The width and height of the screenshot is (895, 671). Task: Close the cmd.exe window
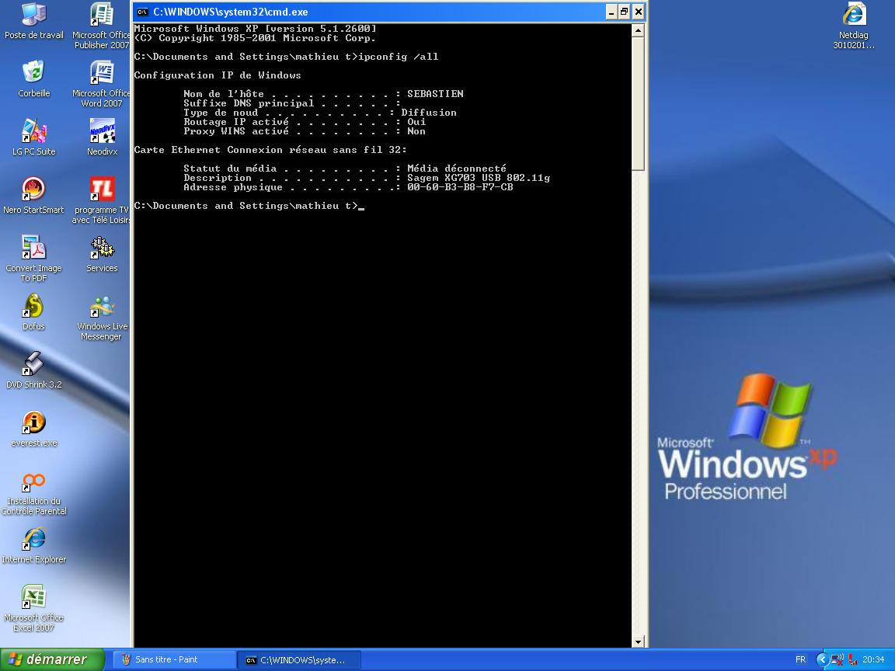[639, 12]
